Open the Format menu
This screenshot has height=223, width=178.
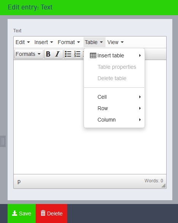pyautogui.click(x=69, y=42)
